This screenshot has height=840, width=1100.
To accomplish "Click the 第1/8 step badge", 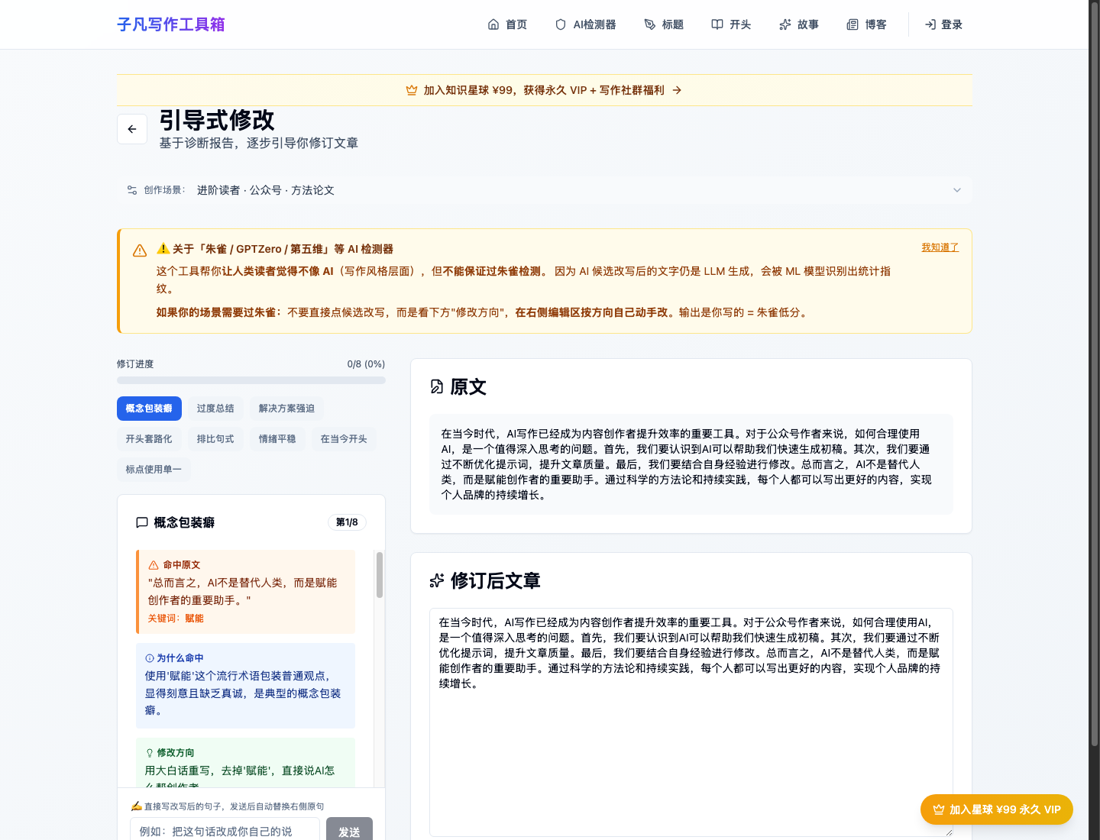I will click(347, 522).
